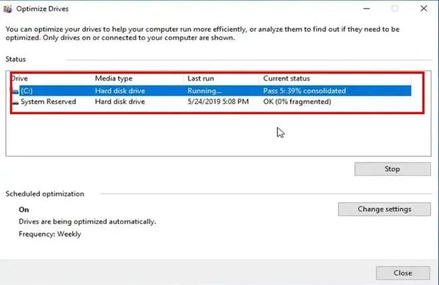Minimize the Optimize Drives window
This screenshot has height=285, width=439.
pyautogui.click(x=364, y=9)
